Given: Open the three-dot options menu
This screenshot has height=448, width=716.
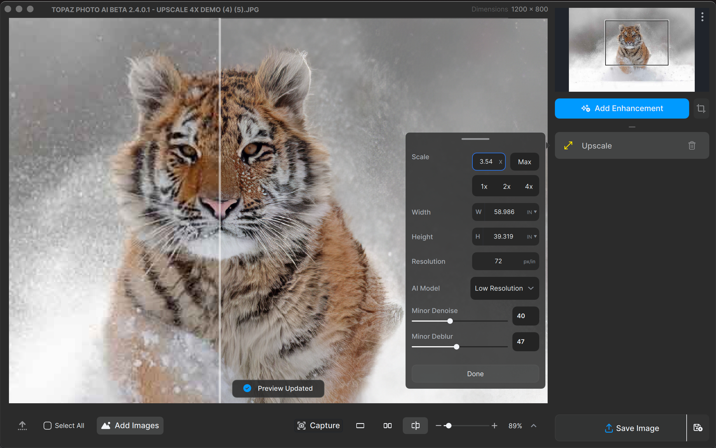Looking at the screenshot, I should tap(702, 17).
